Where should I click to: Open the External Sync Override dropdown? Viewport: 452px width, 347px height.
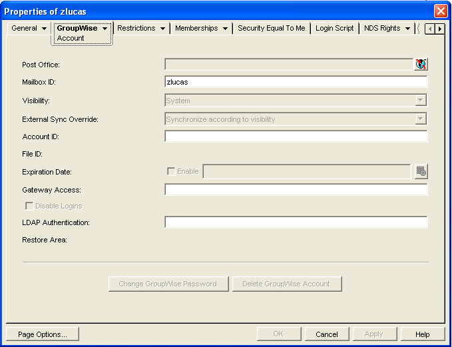click(420, 119)
